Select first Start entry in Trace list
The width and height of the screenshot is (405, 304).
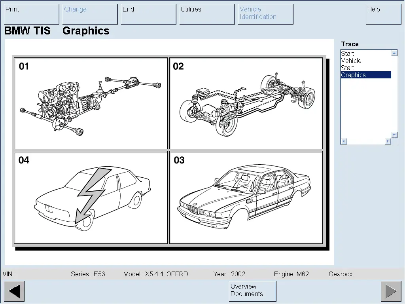[x=348, y=54]
